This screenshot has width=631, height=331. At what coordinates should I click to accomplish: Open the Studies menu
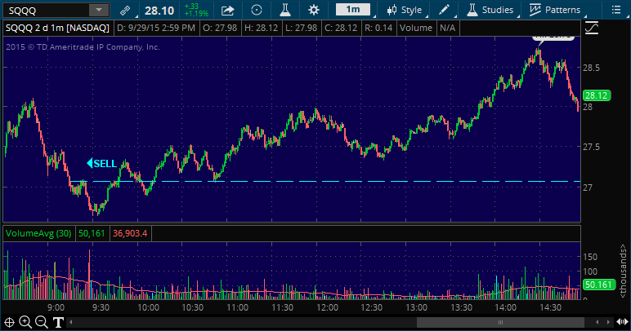click(x=490, y=10)
